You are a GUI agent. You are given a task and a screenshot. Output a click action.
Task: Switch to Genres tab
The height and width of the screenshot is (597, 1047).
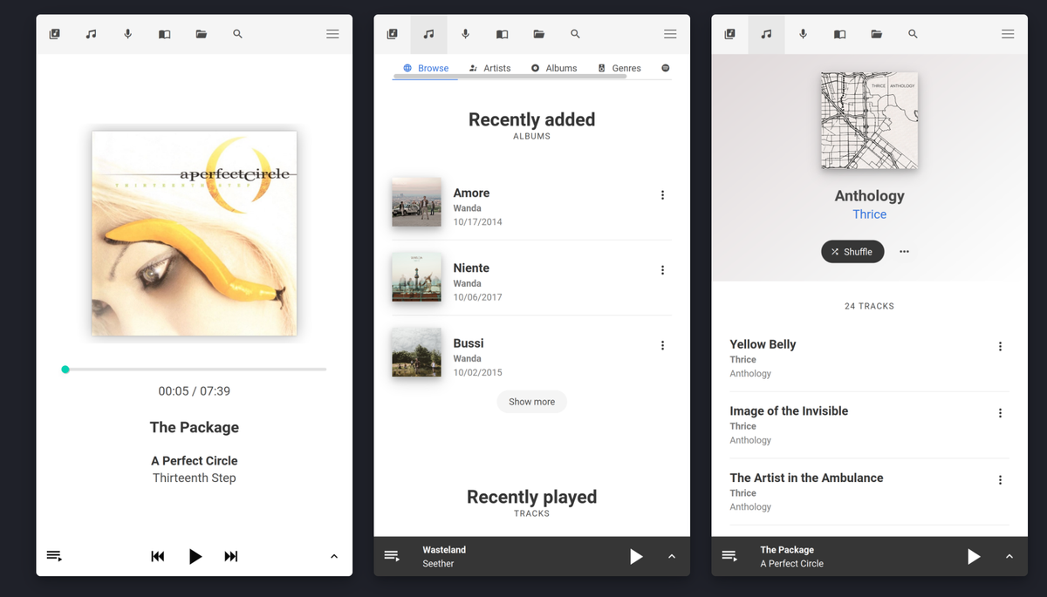[x=619, y=68]
